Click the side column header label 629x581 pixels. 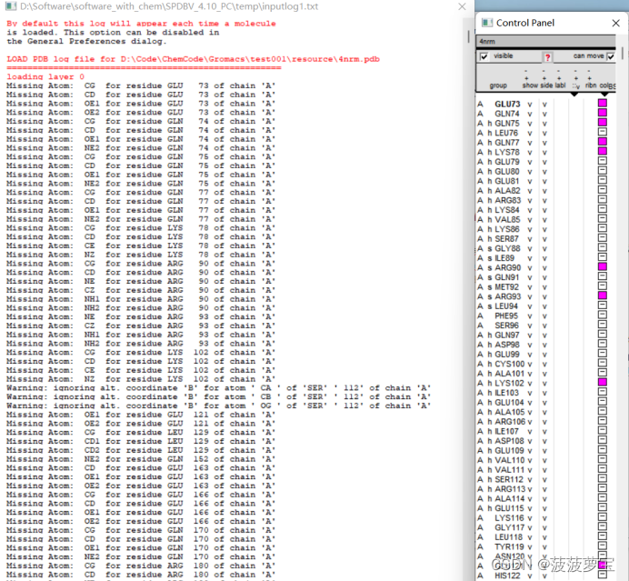click(546, 85)
